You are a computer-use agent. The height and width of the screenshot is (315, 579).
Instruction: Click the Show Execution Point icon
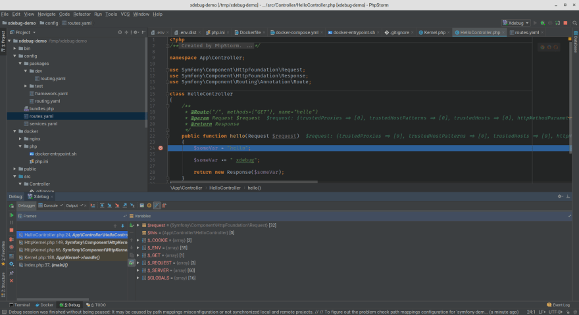[93, 205]
